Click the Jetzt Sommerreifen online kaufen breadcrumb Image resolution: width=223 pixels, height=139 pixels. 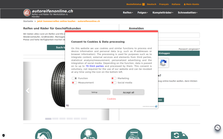point(68,21)
